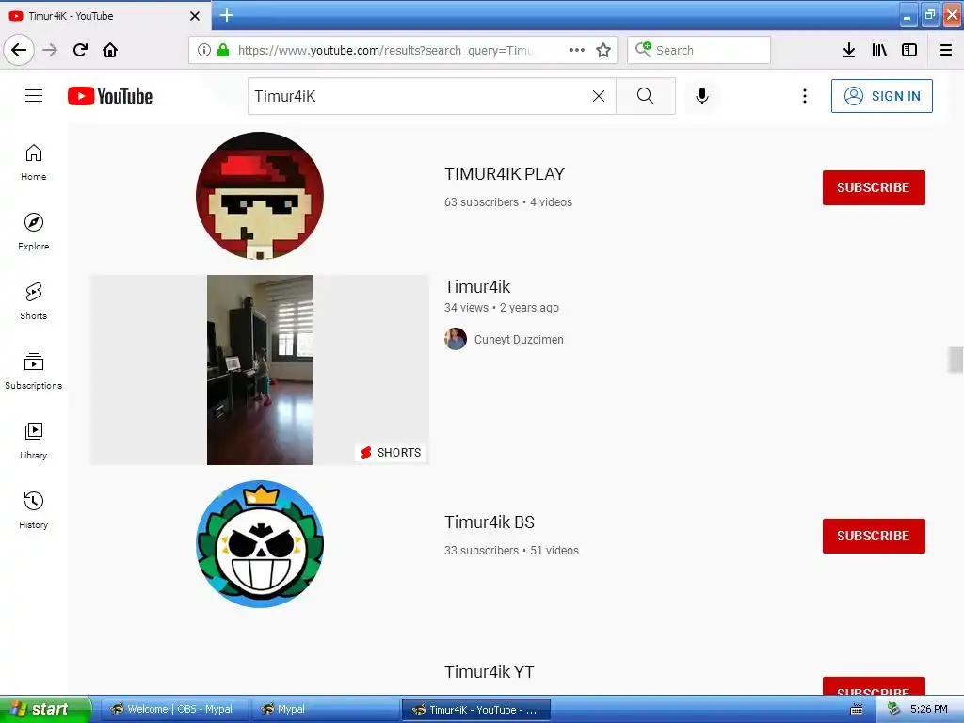Screen dimensions: 964x723
Task: Open the Timur4ik video title
Action: coord(477,286)
